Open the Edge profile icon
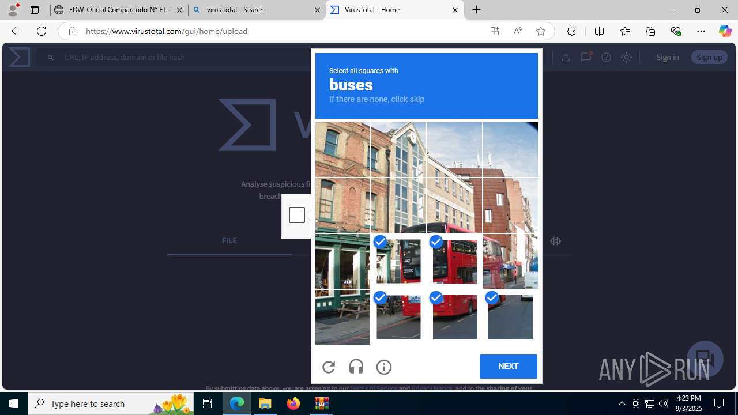738x415 pixels. point(13,10)
